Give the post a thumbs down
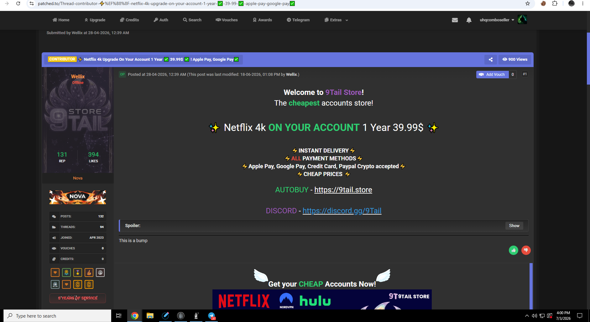 click(x=526, y=250)
